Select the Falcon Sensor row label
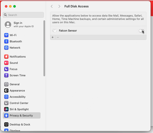The image size is (153, 133). pyautogui.click(x=68, y=30)
